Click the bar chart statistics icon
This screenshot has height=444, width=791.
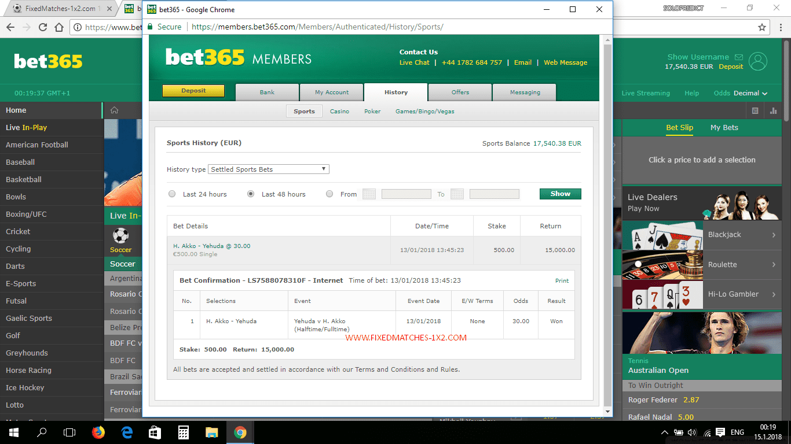coord(774,110)
